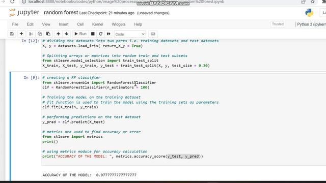The width and height of the screenshot is (326, 183).
Task: Click the '# metrics are used to find accuracy' comment
Action: pyautogui.click(x=92, y=132)
